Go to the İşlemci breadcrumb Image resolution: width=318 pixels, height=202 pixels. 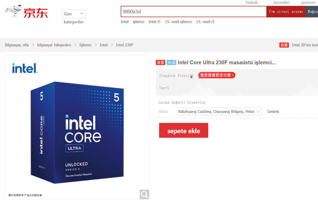85,45
